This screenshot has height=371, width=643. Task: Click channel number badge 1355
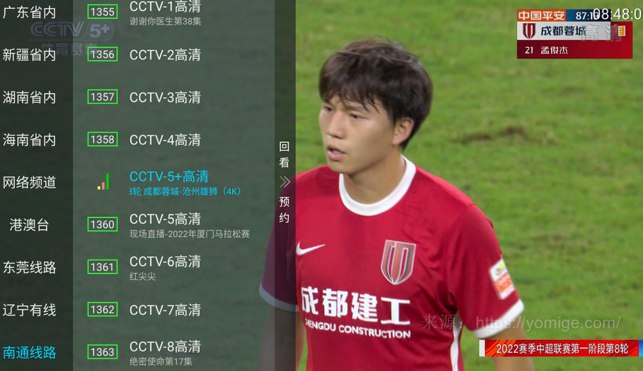coord(102,12)
